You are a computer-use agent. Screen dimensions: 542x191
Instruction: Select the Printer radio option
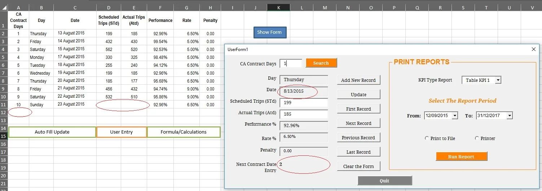[x=485, y=138]
